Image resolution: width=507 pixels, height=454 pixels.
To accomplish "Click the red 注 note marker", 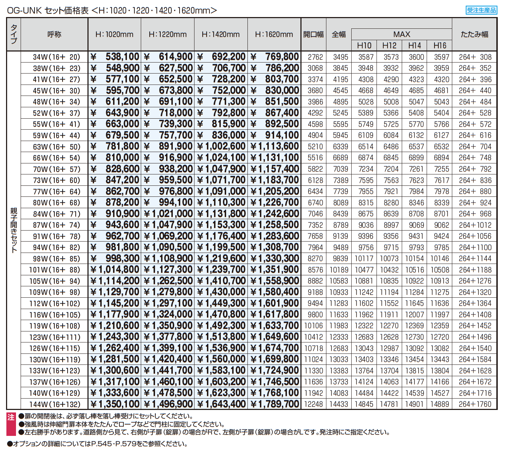I will pos(11,424).
